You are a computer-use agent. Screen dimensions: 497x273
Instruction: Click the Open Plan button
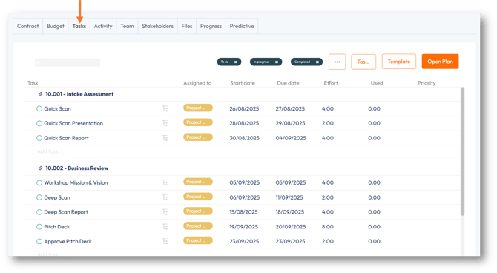pyautogui.click(x=441, y=62)
